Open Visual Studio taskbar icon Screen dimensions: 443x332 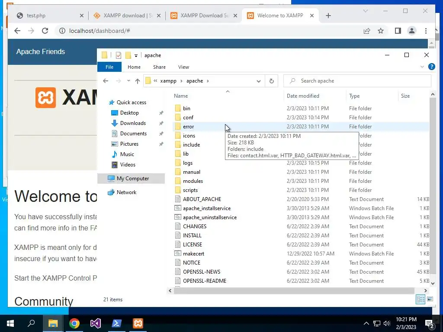96,323
